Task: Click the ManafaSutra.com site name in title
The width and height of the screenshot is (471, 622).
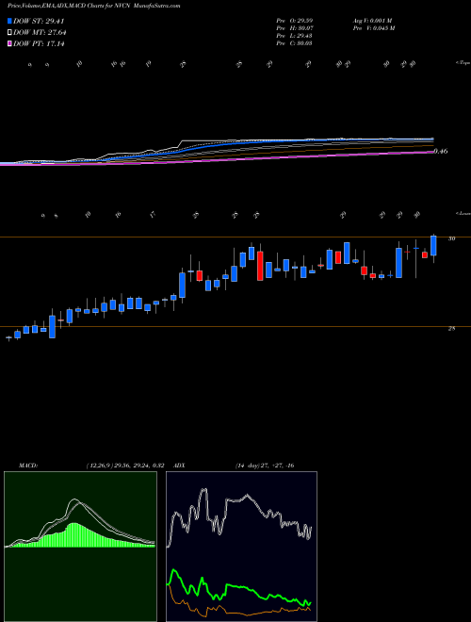Action: (x=157, y=7)
